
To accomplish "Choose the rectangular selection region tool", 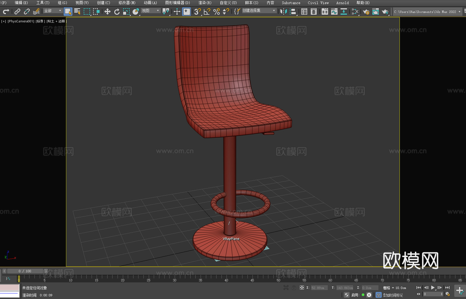I will tap(87, 11).
